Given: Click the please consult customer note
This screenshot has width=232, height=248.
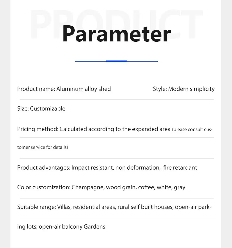Looking at the screenshot, I should coord(192,130).
